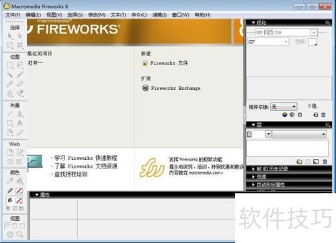Switch to standard screen mode
336x243 pixels.
(7, 226)
